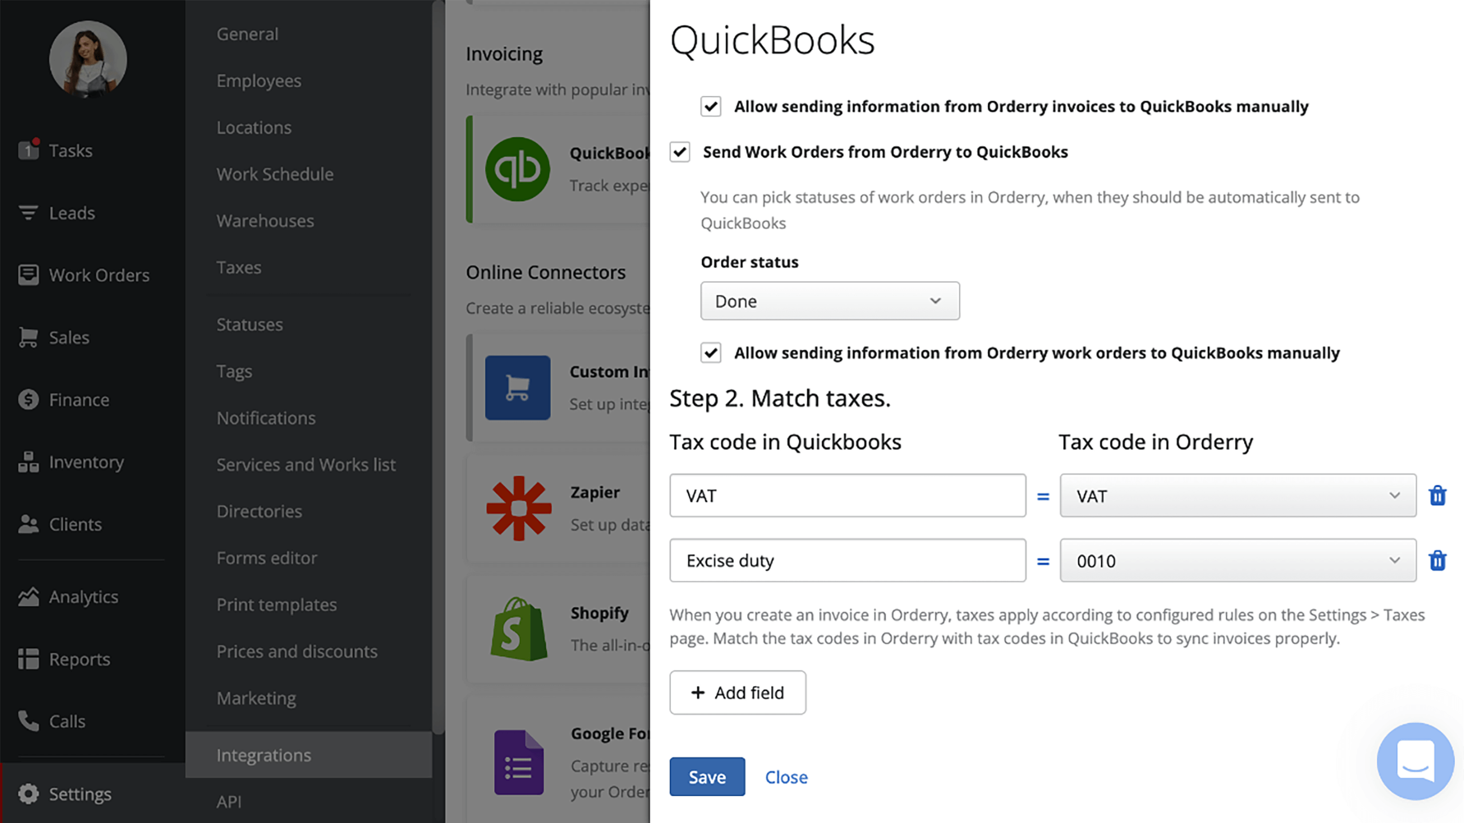Click the user profile avatar

(88, 59)
